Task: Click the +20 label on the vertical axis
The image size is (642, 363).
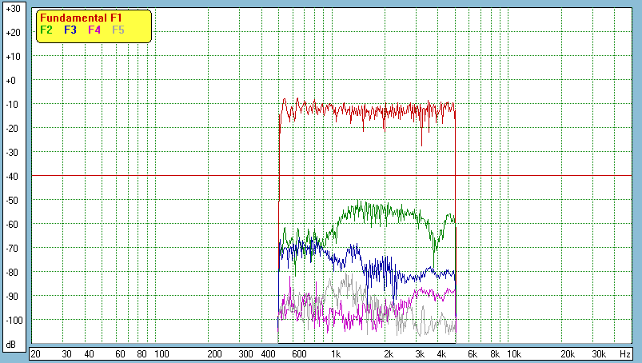Action: 12,33
